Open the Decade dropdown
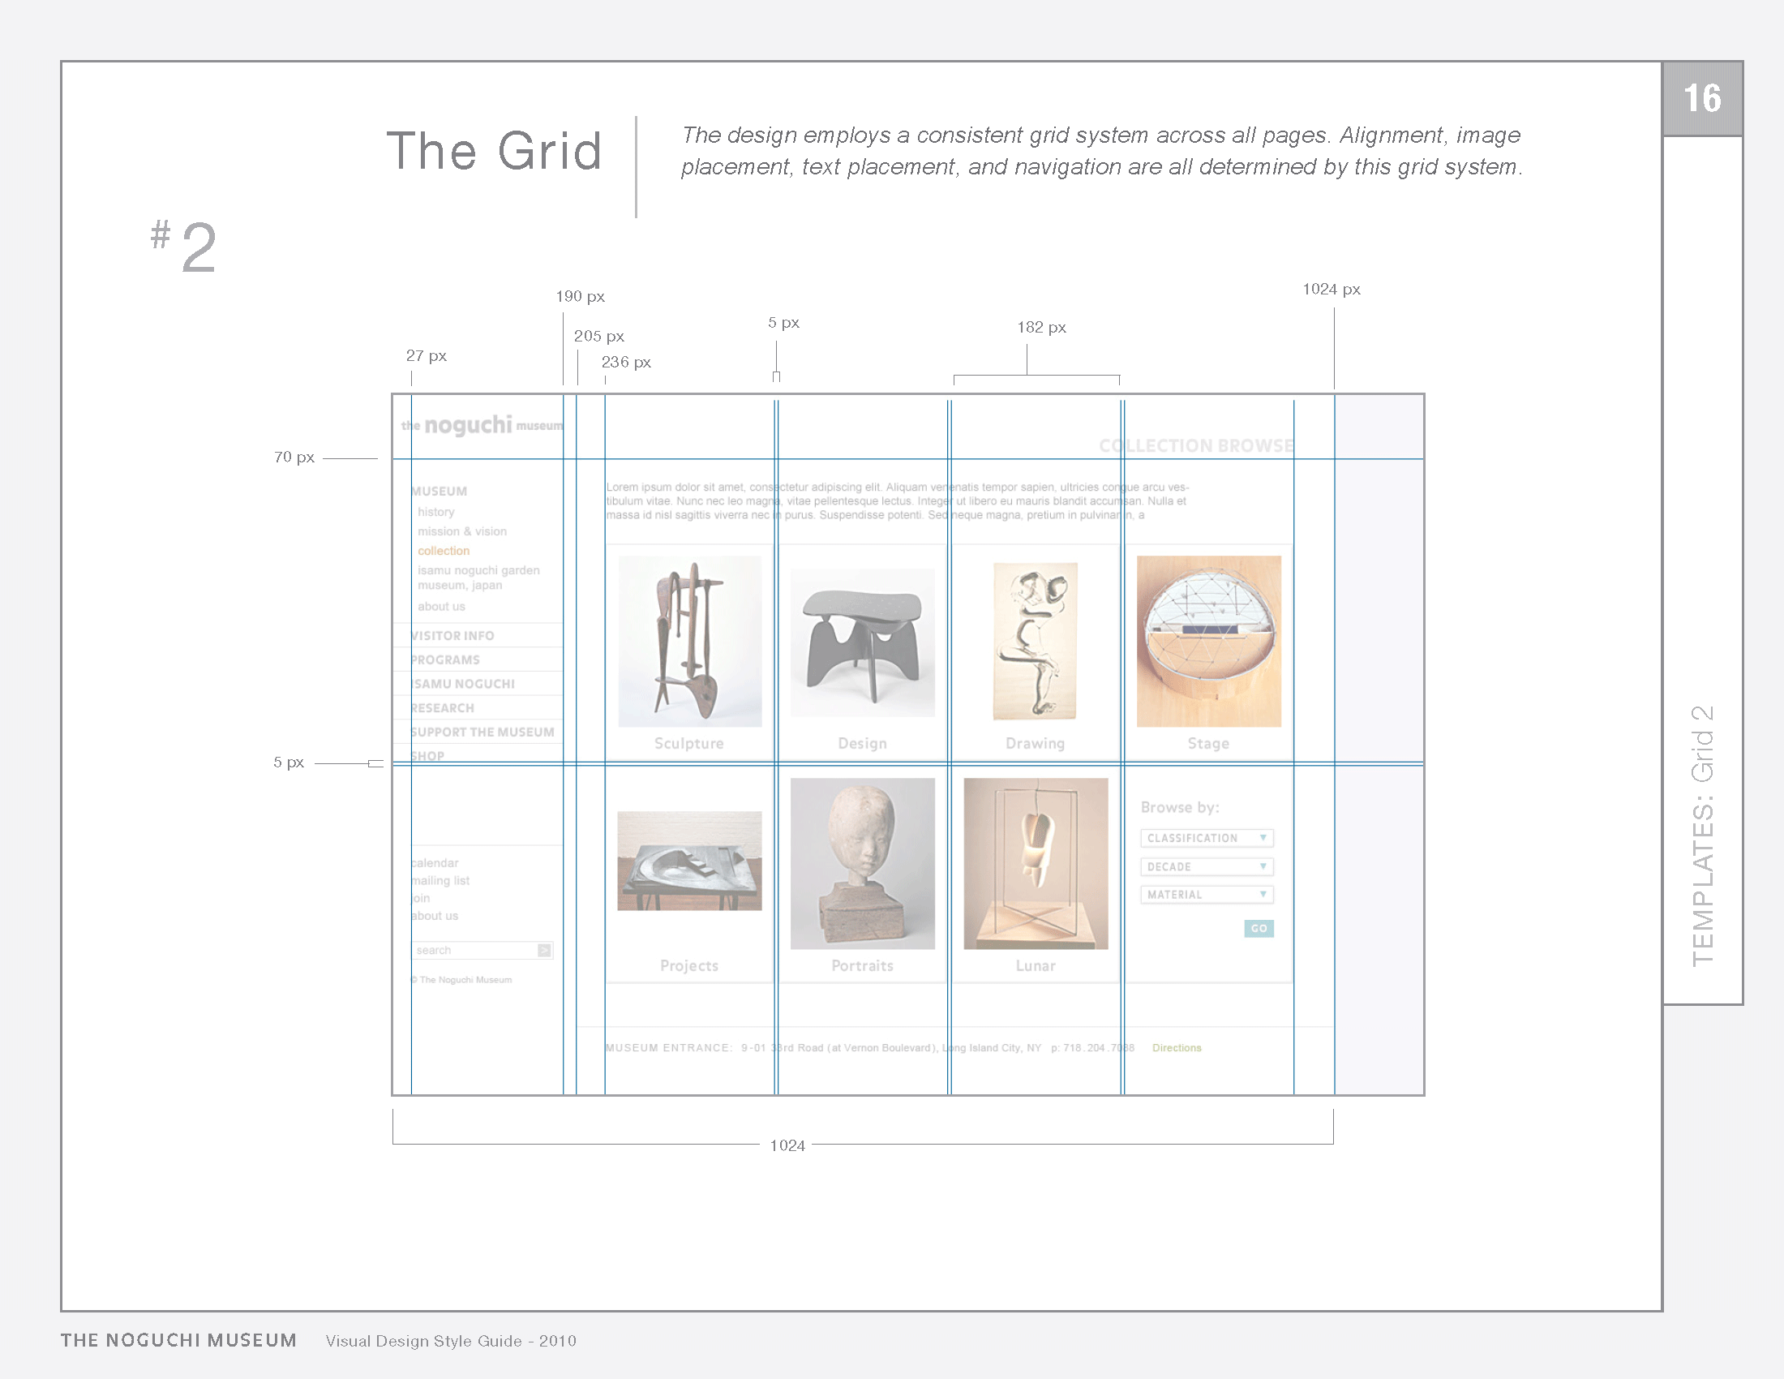 (x=1207, y=867)
